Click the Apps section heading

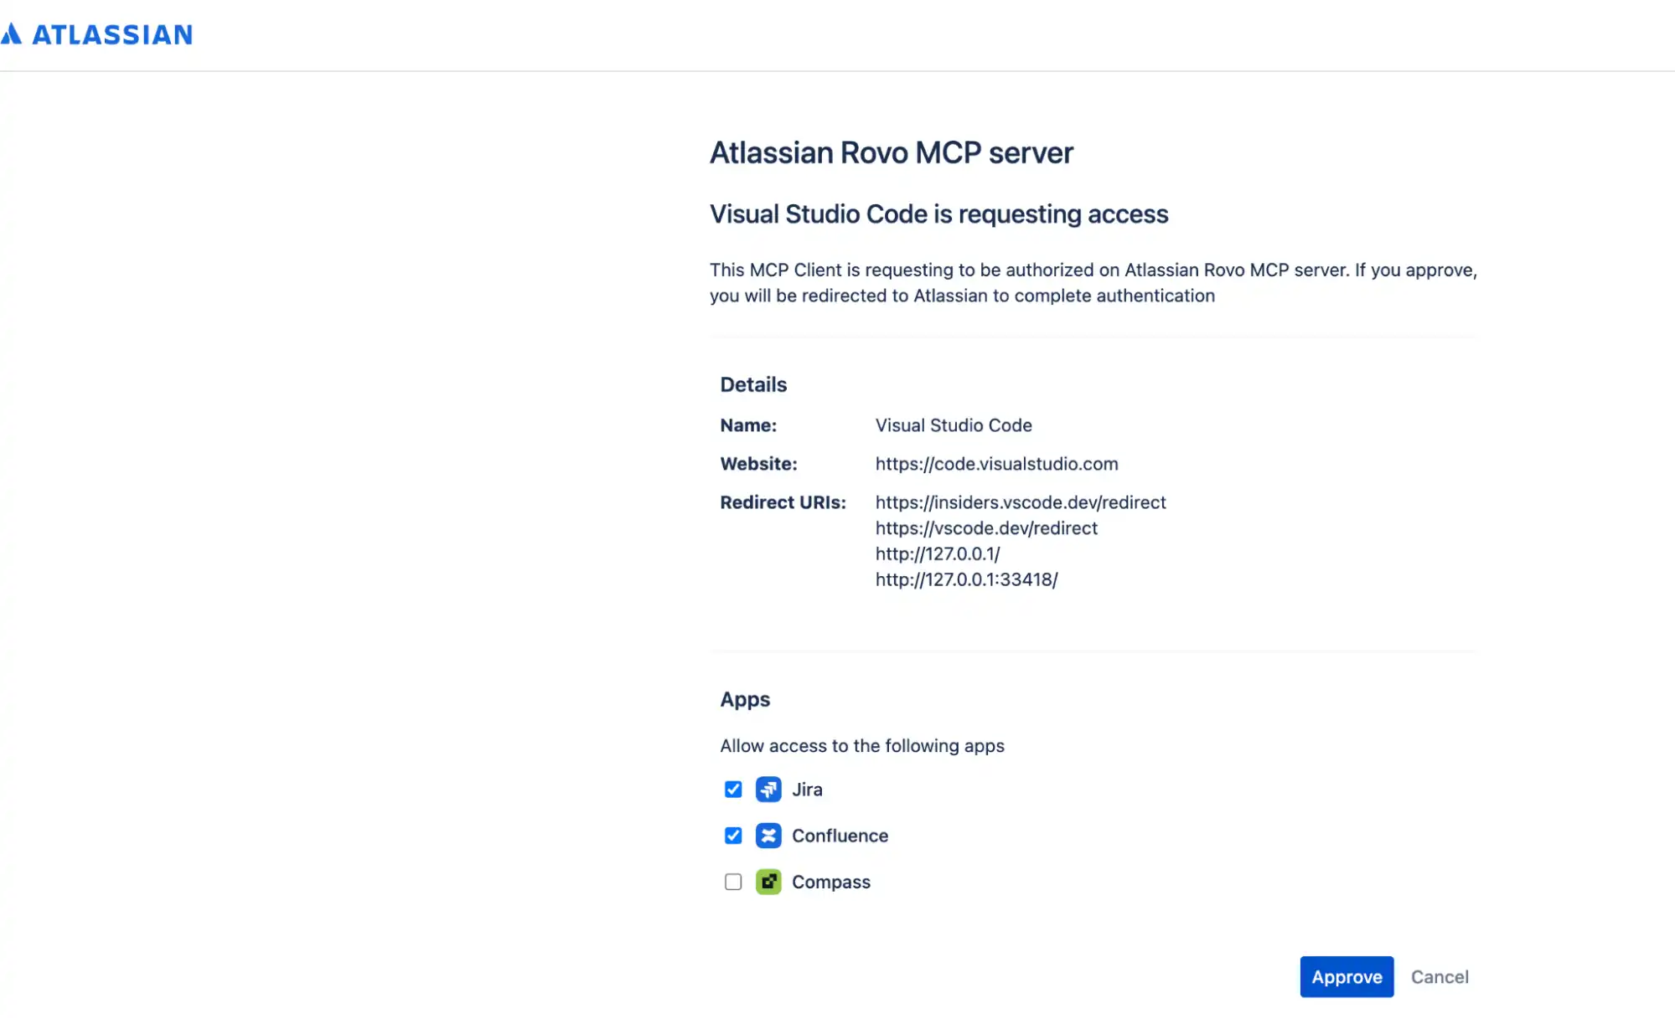(x=745, y=700)
